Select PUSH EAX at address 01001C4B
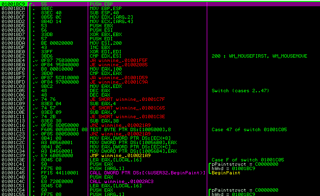The width and height of the screenshot is (320, 196). [x=101, y=177]
